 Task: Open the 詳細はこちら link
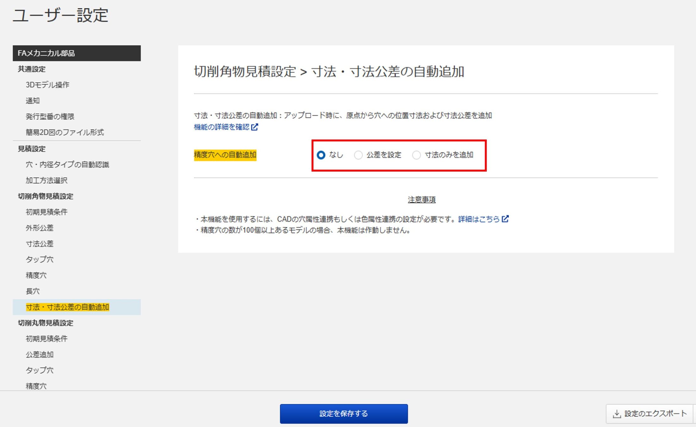(x=479, y=219)
